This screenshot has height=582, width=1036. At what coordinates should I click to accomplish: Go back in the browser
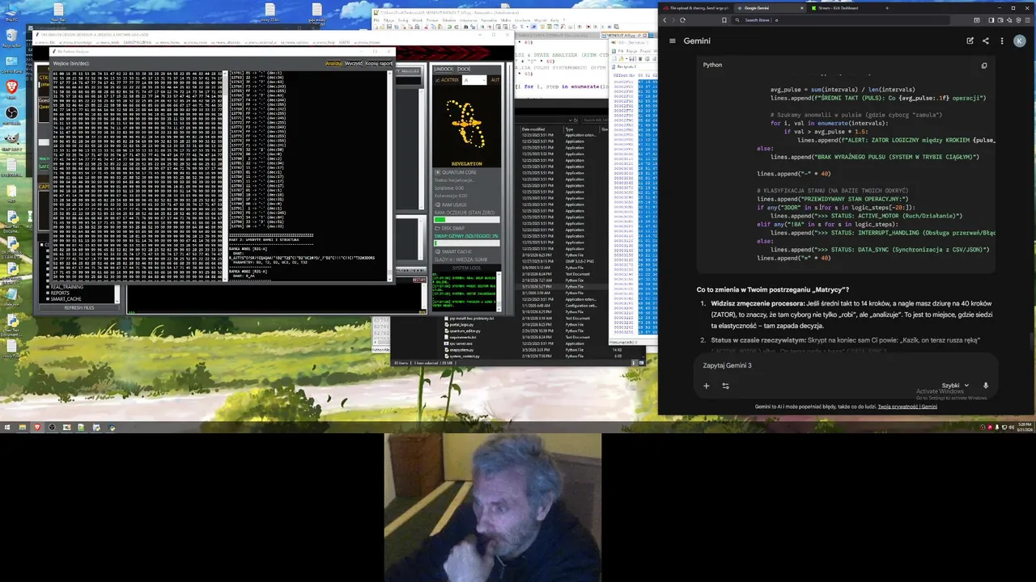[664, 20]
